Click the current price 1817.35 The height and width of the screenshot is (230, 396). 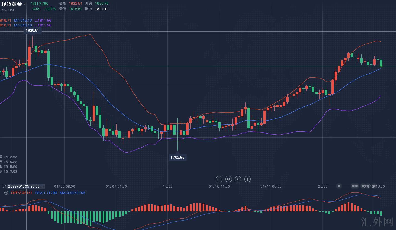point(39,4)
